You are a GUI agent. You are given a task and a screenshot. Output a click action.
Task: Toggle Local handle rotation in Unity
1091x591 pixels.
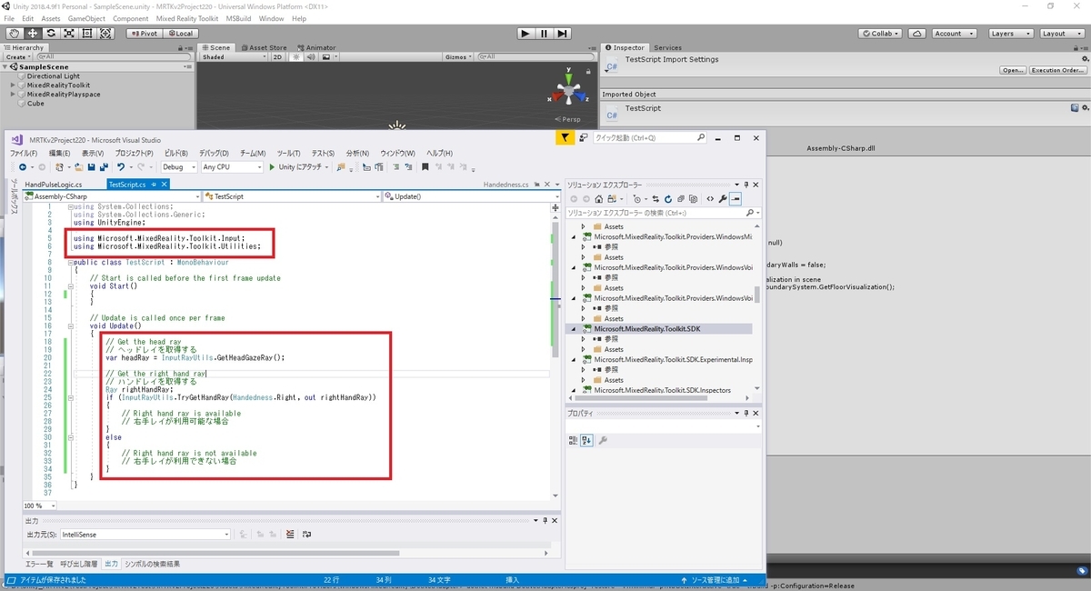179,34
